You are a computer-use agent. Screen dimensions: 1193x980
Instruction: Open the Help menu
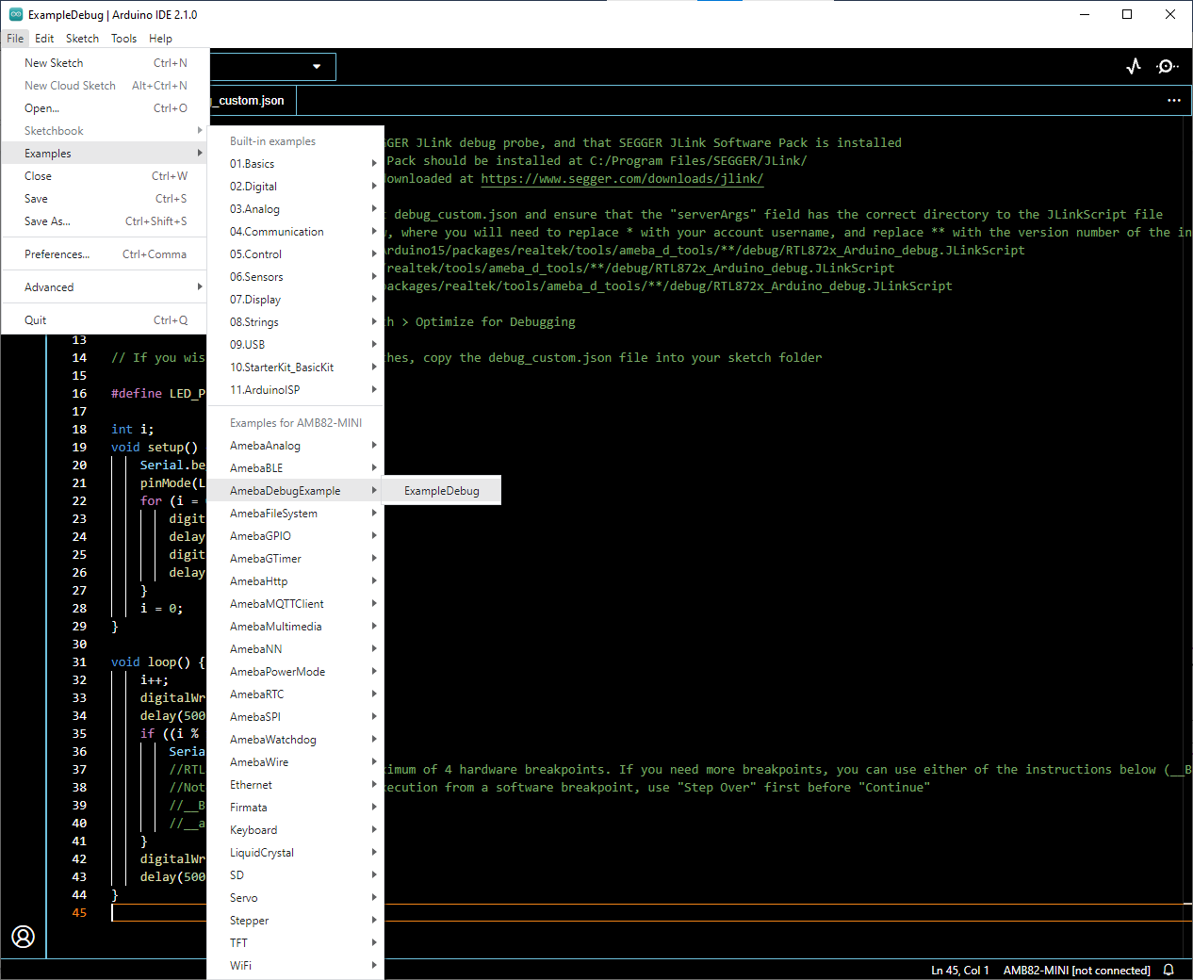click(x=160, y=39)
